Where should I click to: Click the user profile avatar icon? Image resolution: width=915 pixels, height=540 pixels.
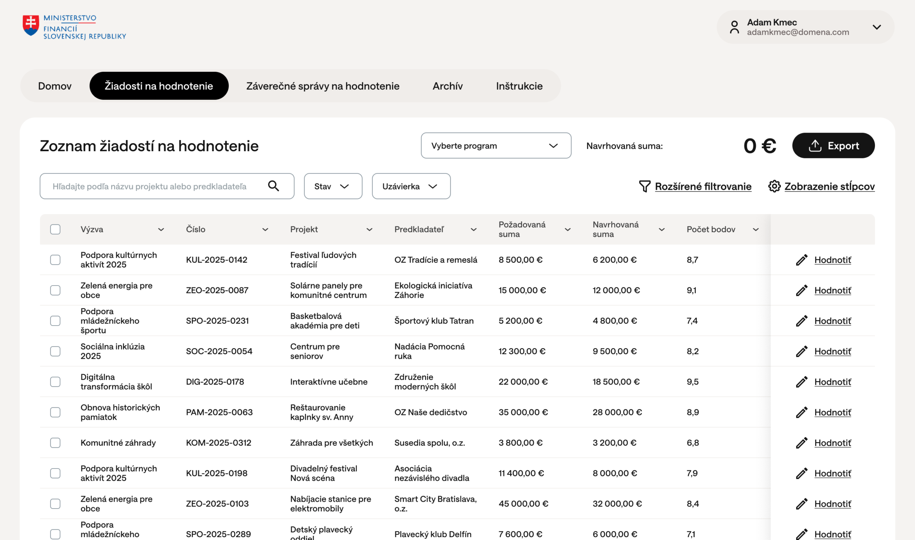click(734, 27)
